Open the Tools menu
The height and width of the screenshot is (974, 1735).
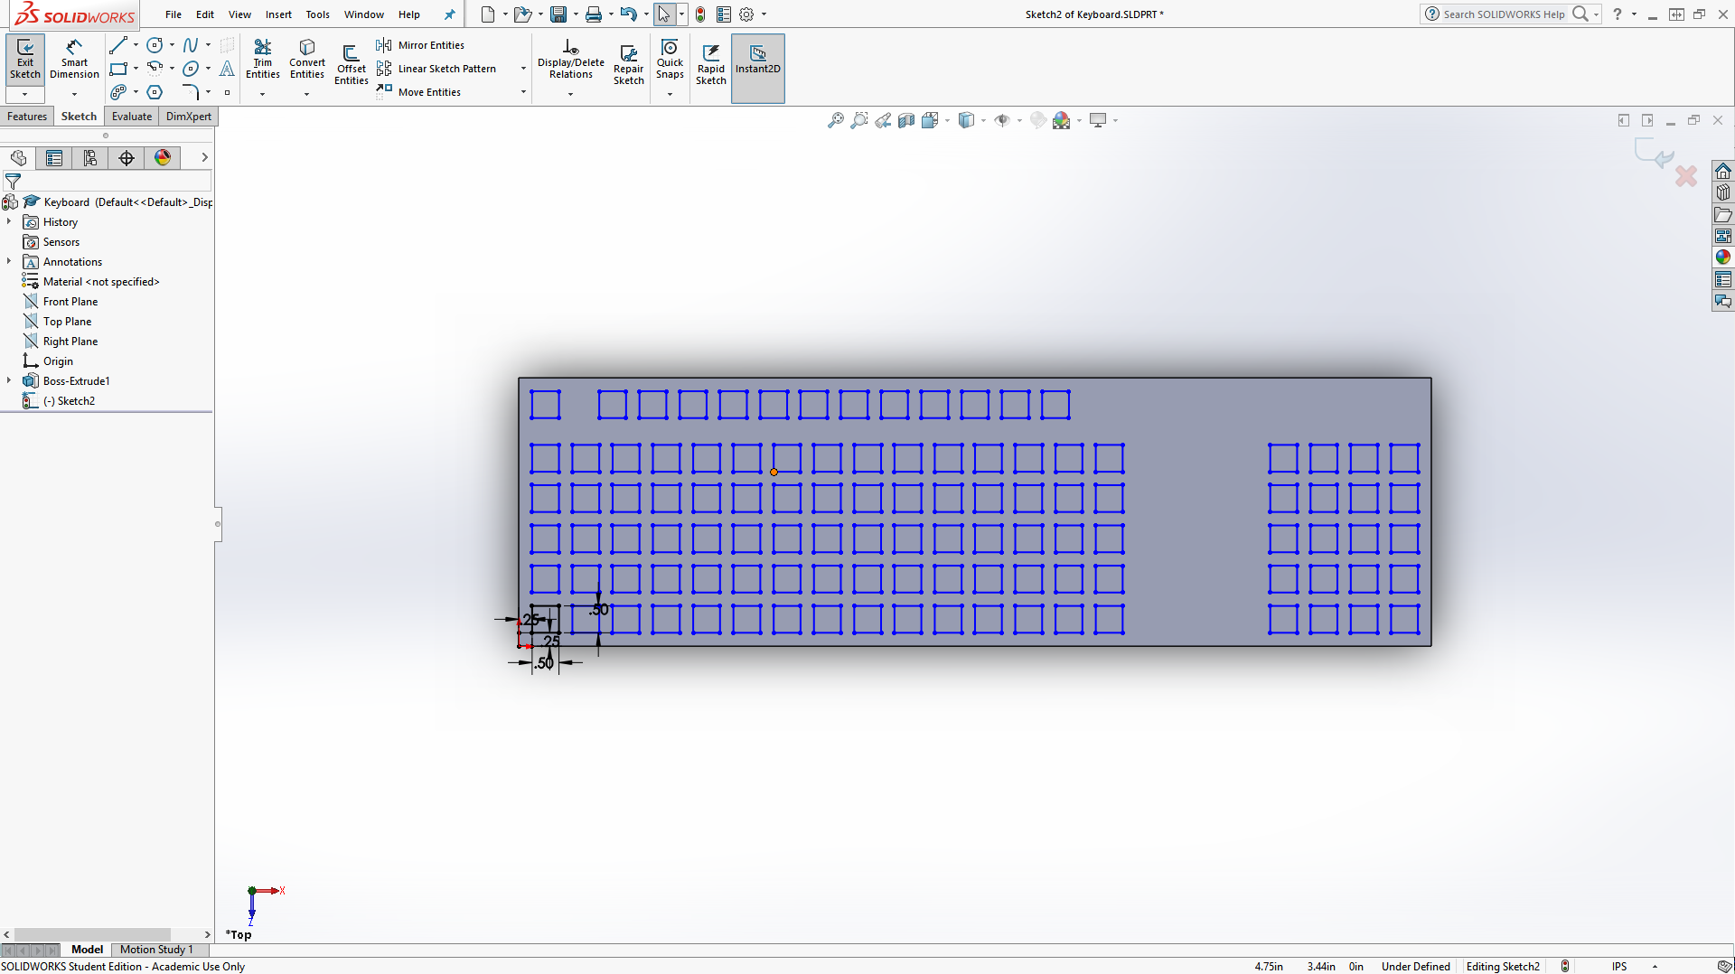coord(317,14)
